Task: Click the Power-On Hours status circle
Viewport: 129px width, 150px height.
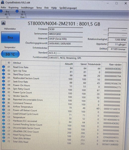Action: pyautogui.click(x=4, y=85)
